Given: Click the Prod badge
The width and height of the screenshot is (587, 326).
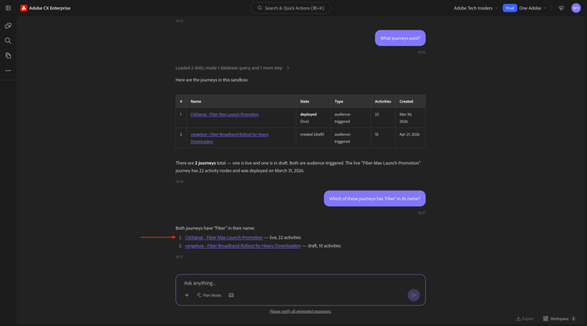Looking at the screenshot, I should pos(510,8).
